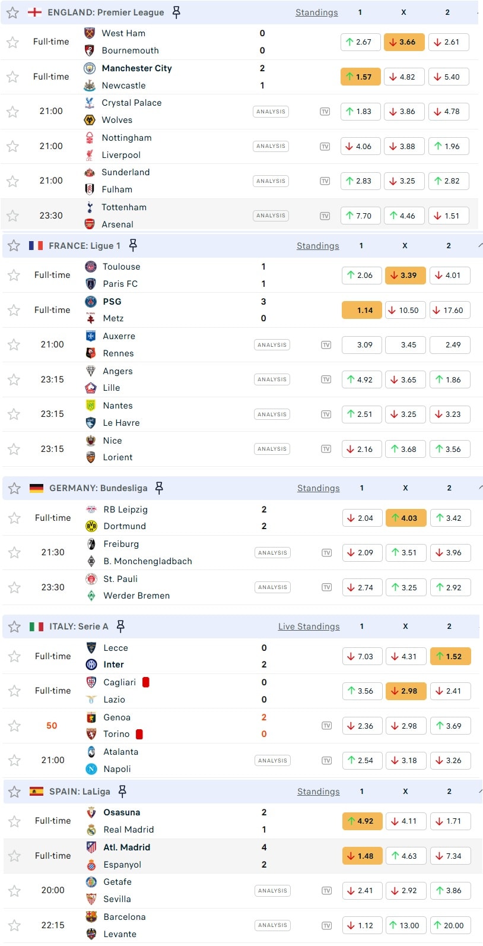The image size is (483, 946).
Task: Star the PSG vs Metz match
Action: 14,310
